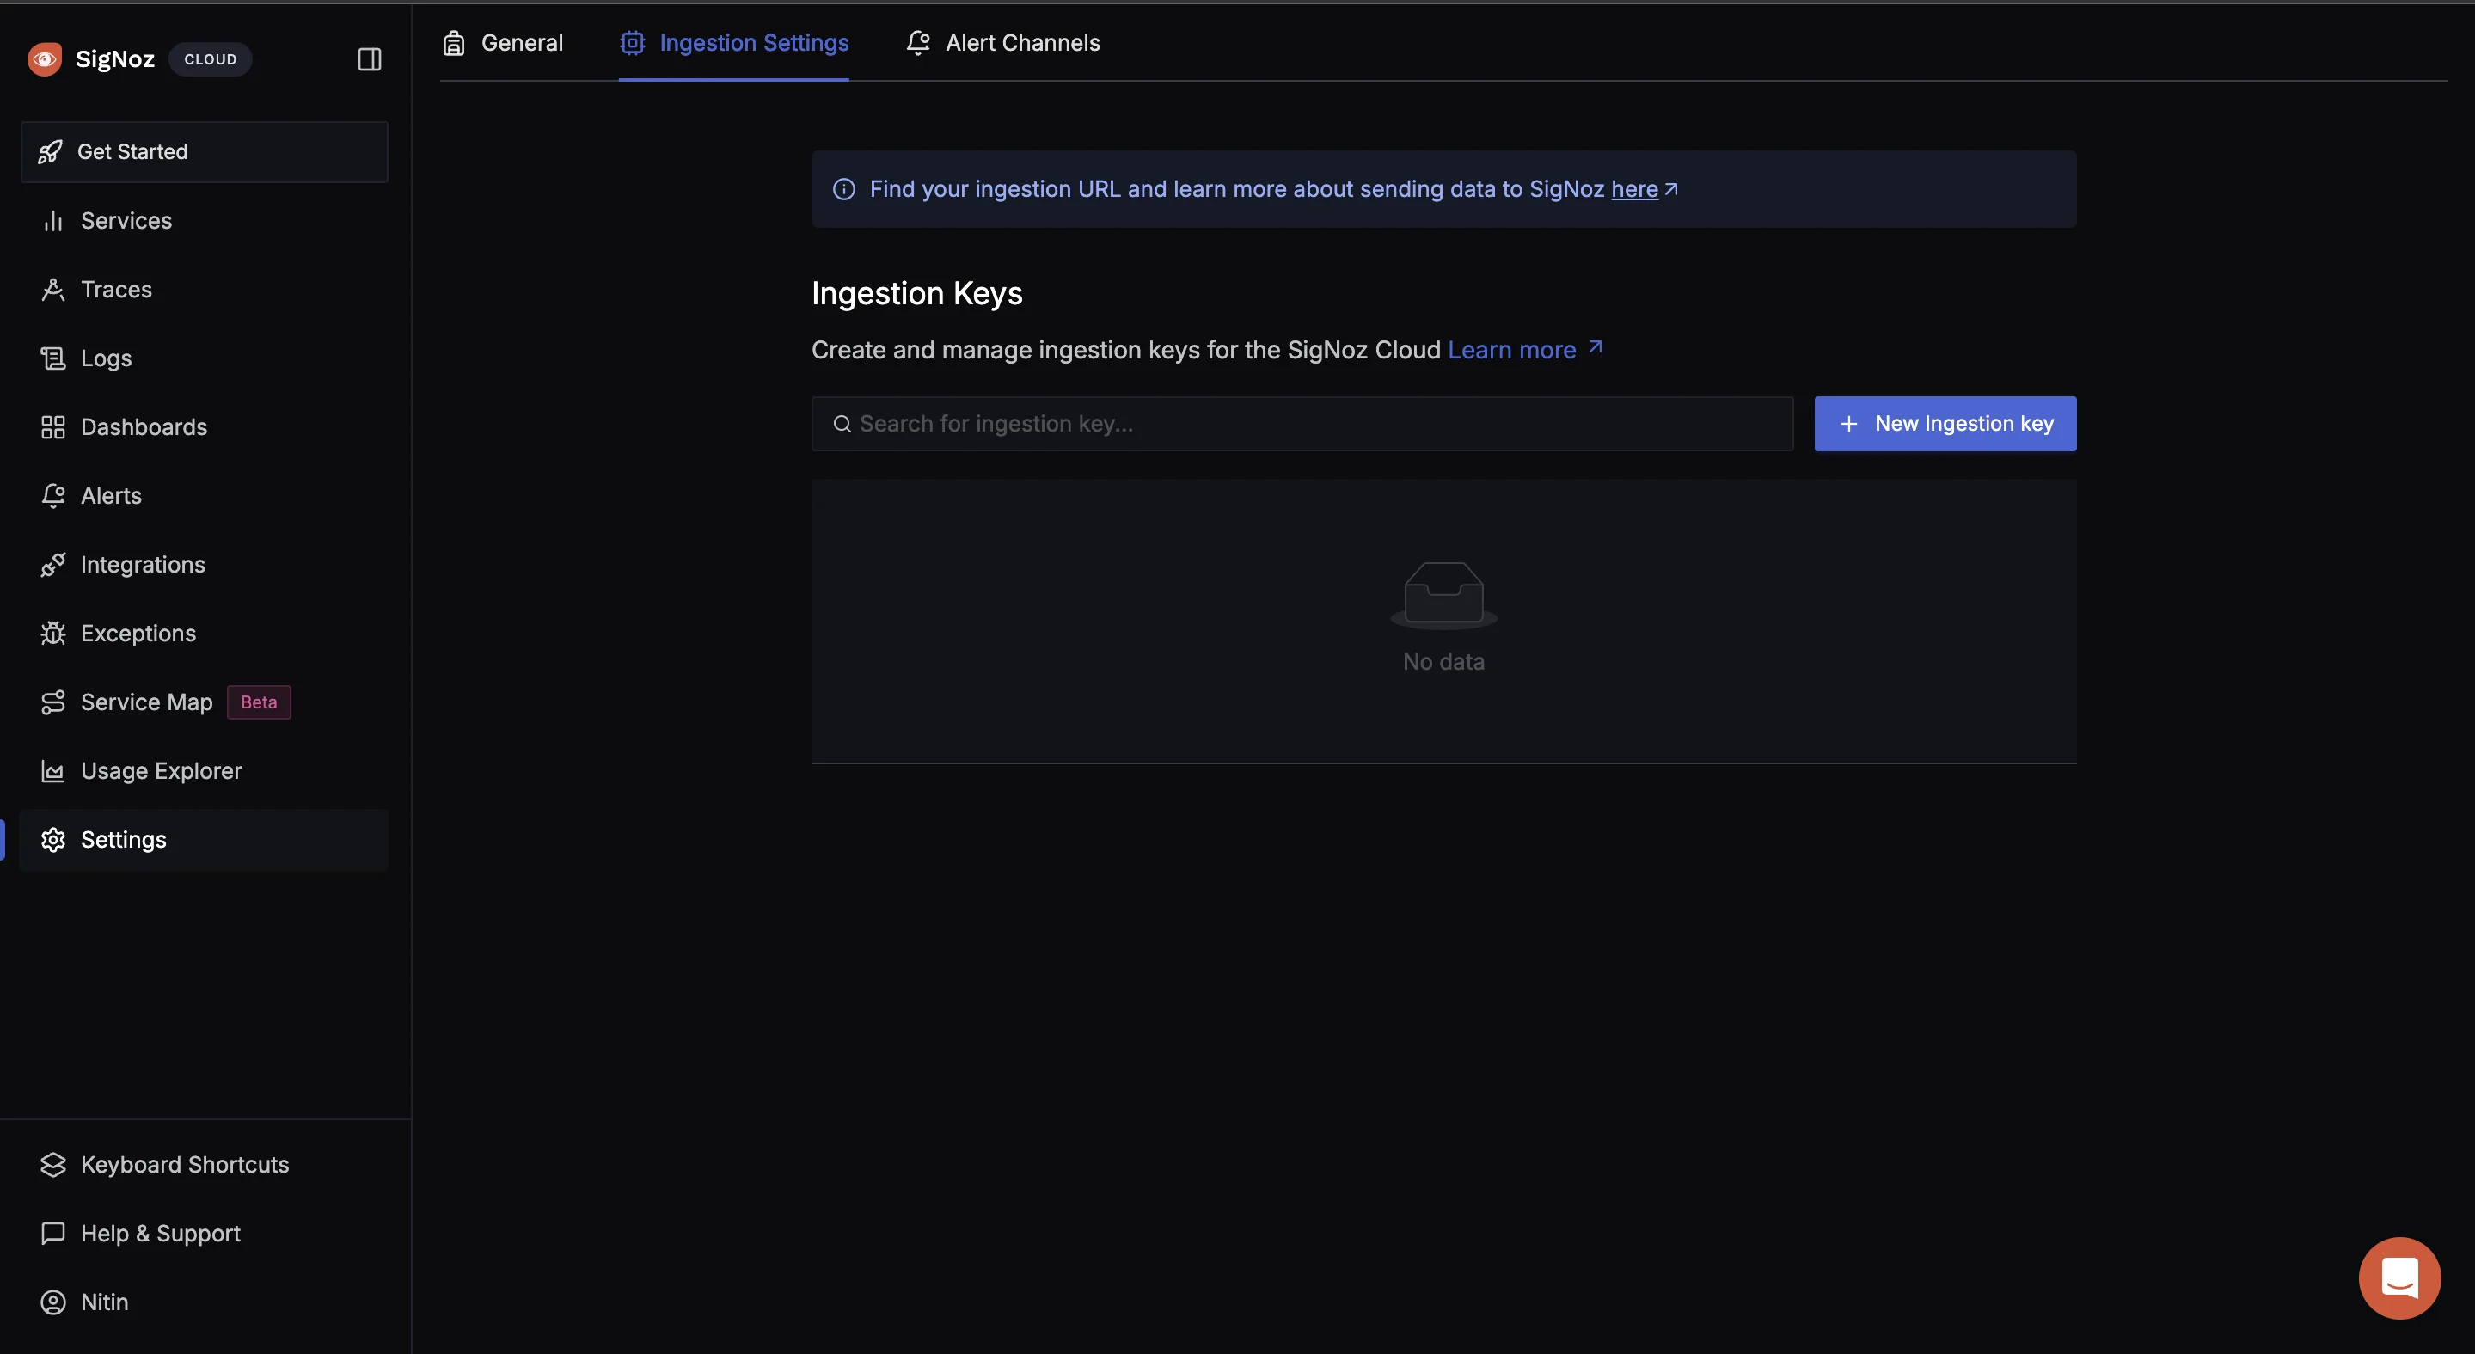Open Dashboards from the sidebar
2475x1354 pixels.
tap(205, 426)
